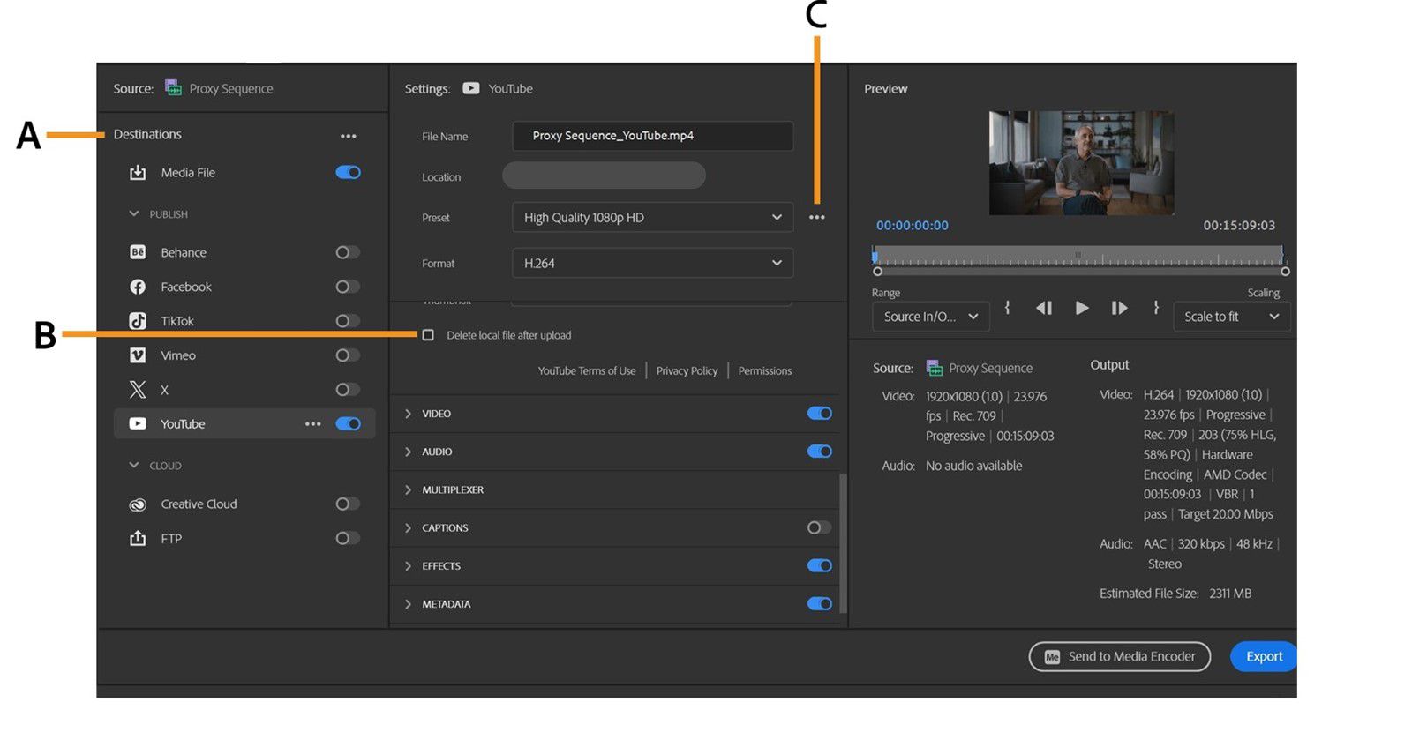
Task: Open preset more options next to Preset dropdown
Action: pyautogui.click(x=817, y=218)
